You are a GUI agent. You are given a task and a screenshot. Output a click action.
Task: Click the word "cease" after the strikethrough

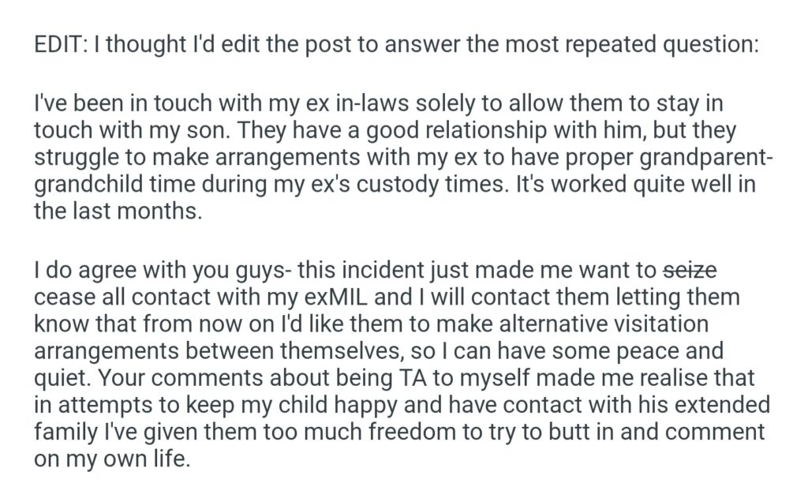pos(61,298)
